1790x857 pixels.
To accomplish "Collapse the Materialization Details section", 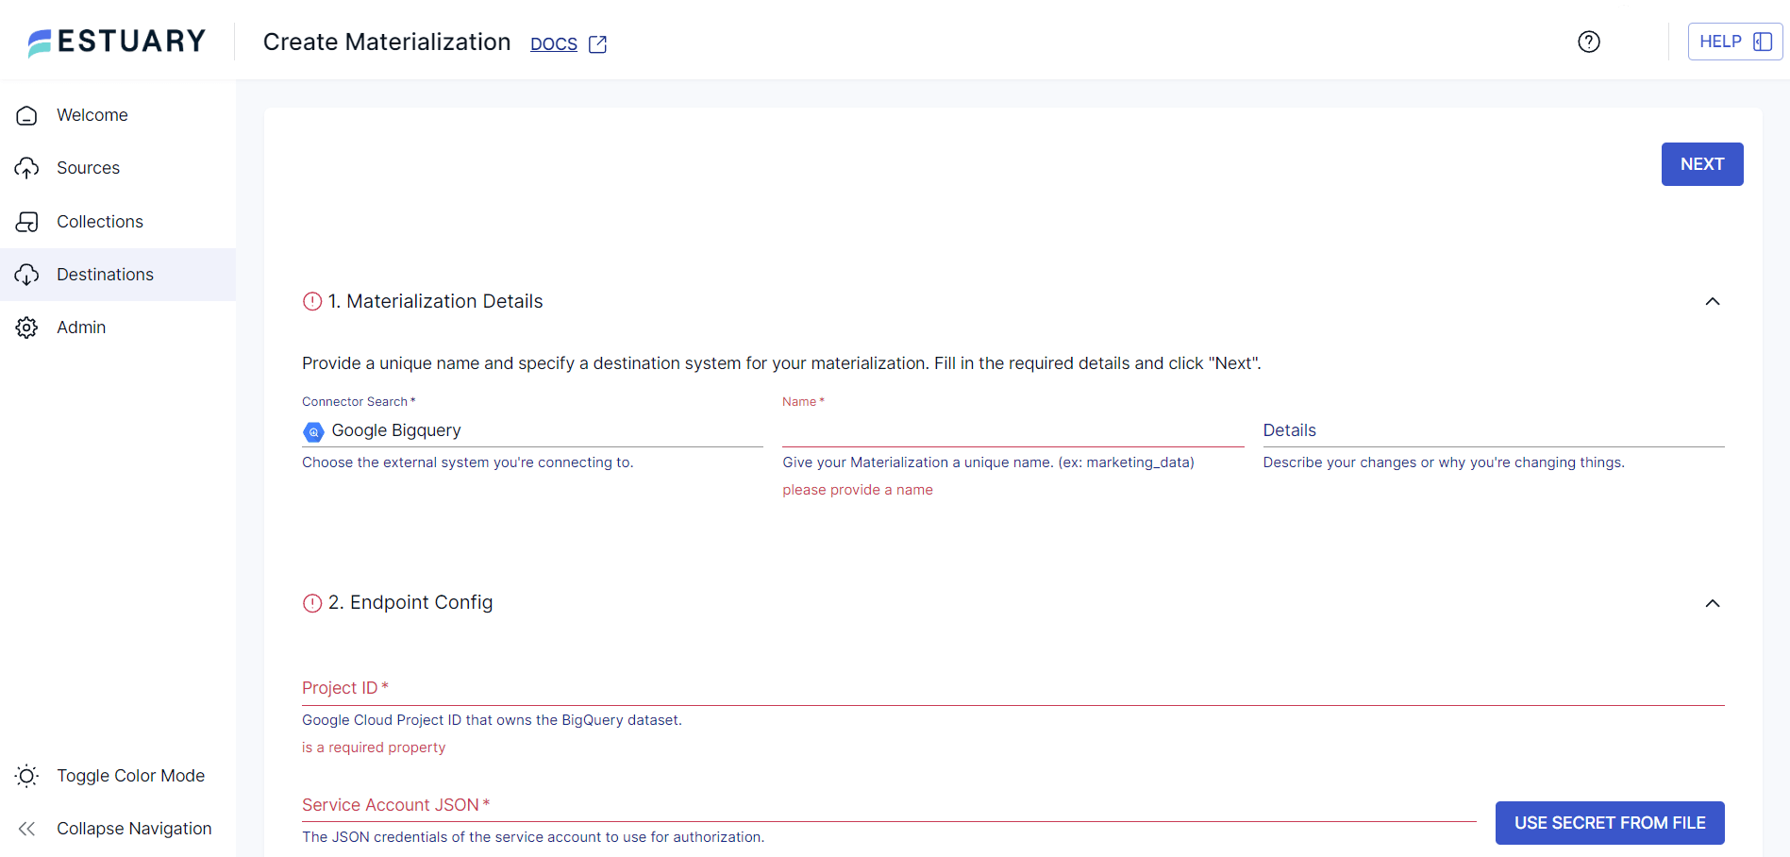I will (1713, 301).
